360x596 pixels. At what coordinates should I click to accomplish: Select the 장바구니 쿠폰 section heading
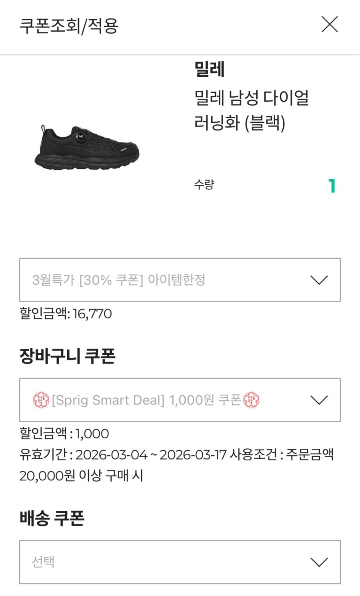(67, 356)
